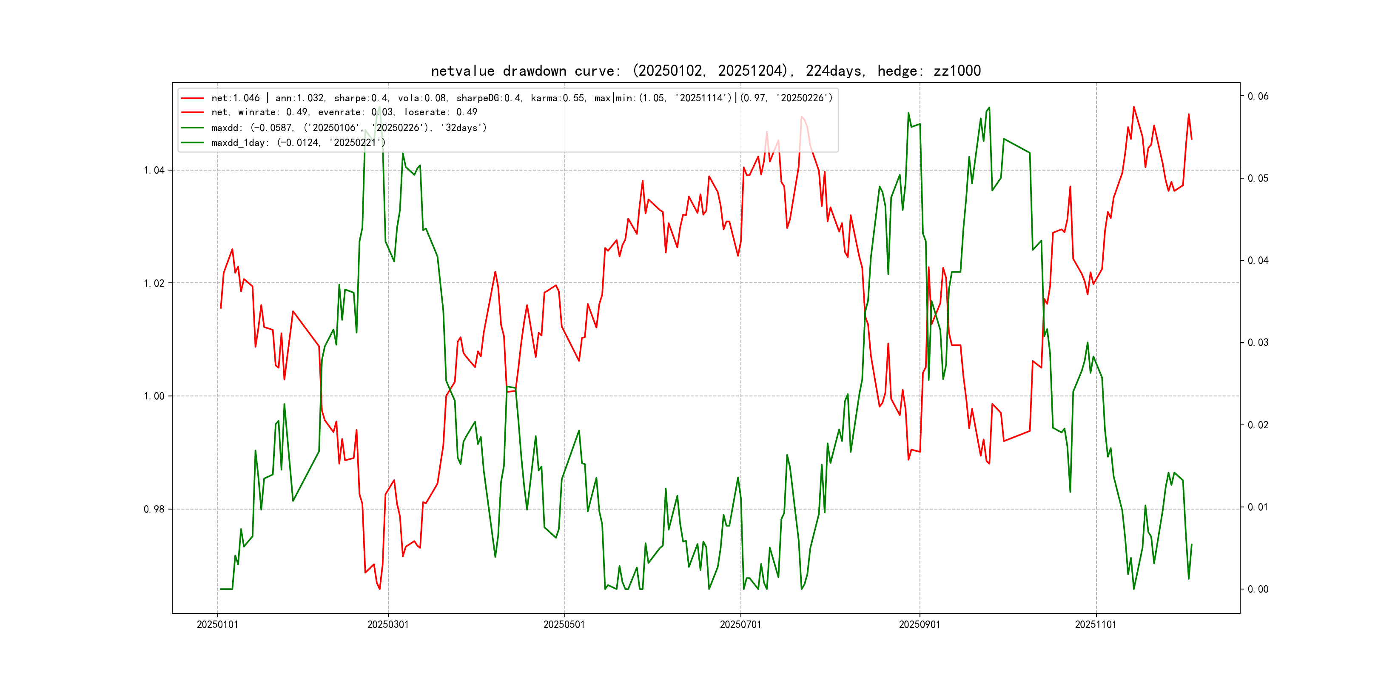Click the 1.00 left axis label
Viewport: 1378px width, 689px height.
click(154, 396)
